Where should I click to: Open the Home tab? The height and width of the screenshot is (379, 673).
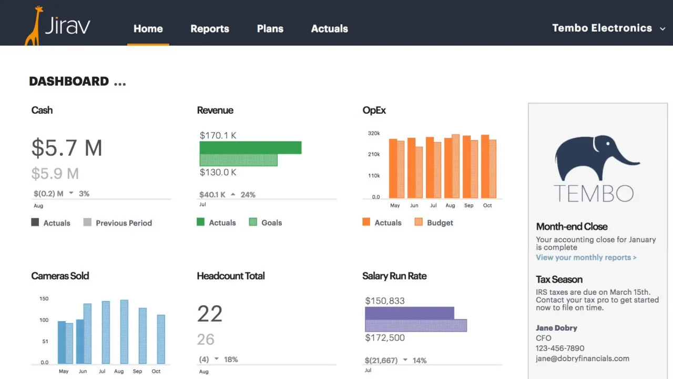point(148,28)
